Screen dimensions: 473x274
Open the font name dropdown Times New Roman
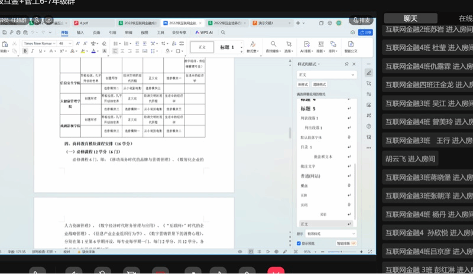tap(38, 43)
